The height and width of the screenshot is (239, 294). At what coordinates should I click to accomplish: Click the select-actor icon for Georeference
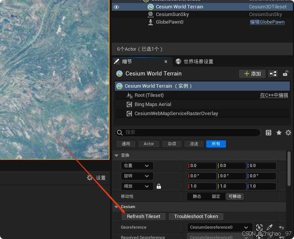tap(259, 228)
